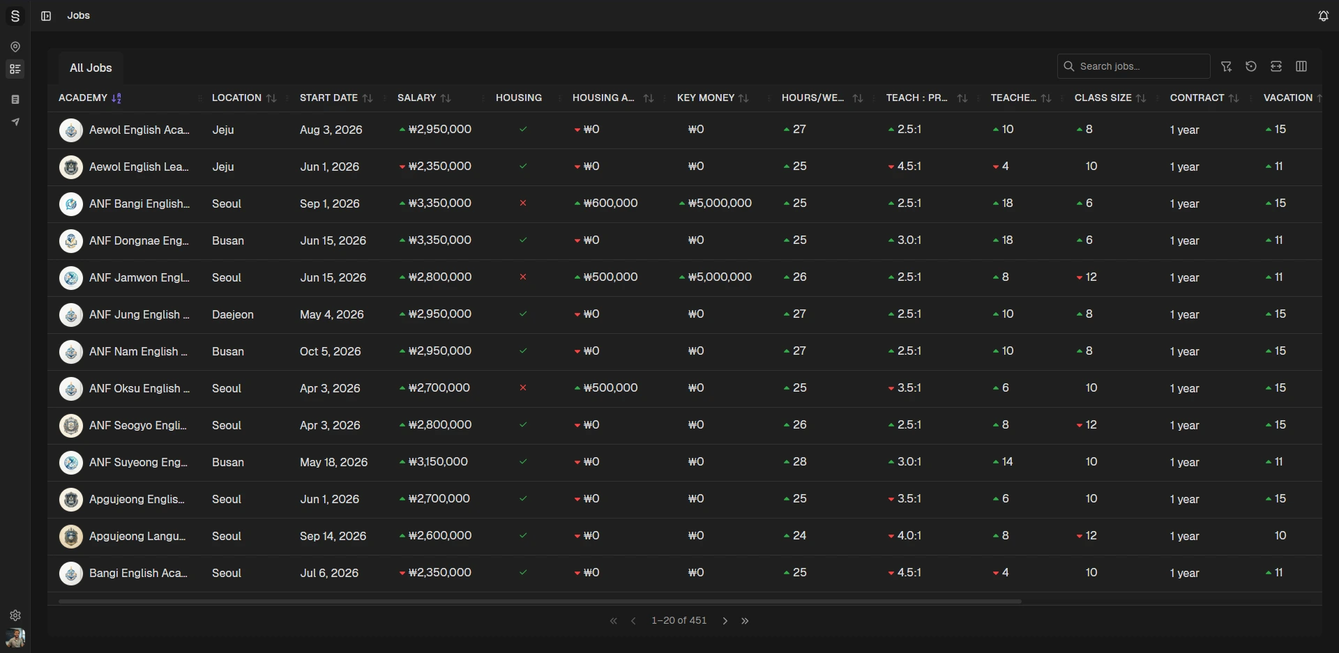Go to the next page of jobs
This screenshot has width=1339, height=653.
pos(725,621)
